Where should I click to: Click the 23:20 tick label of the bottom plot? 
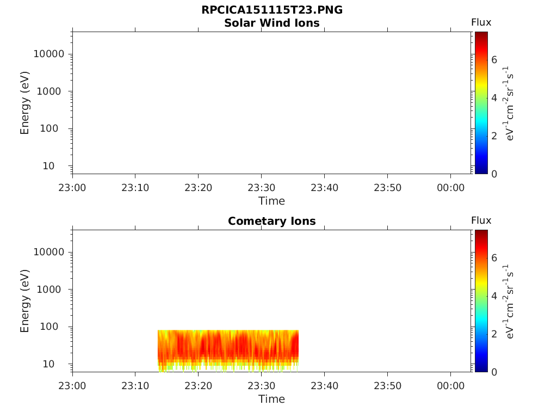tap(198, 386)
